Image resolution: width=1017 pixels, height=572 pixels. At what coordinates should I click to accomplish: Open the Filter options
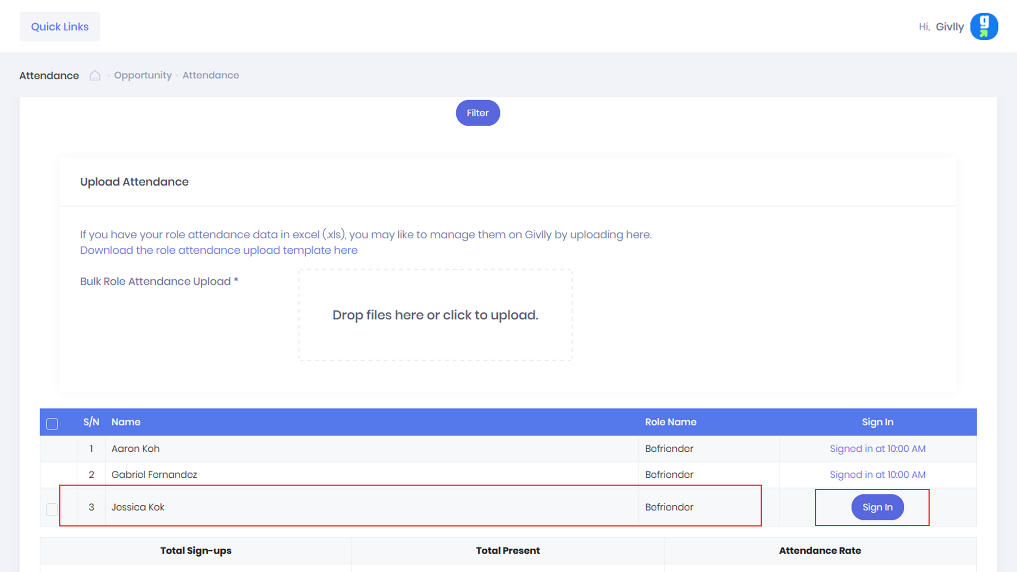(477, 113)
